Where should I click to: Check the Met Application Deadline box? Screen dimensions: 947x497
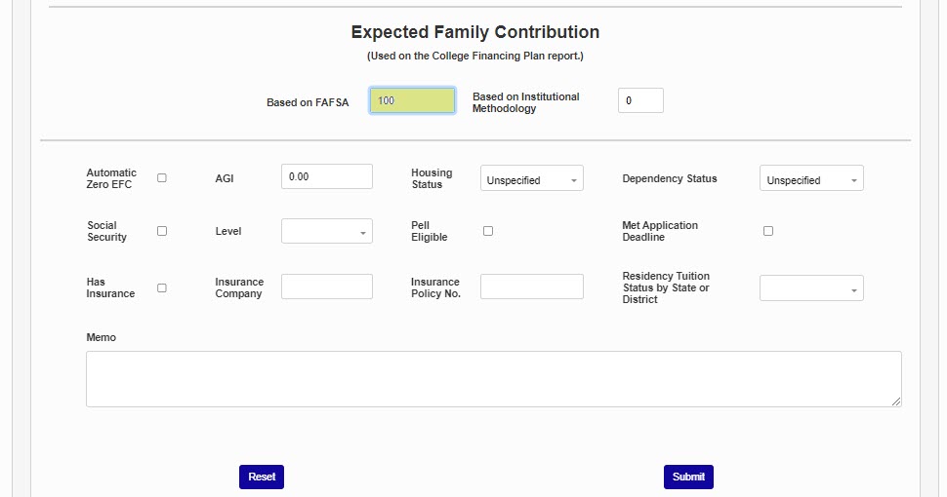pos(768,231)
